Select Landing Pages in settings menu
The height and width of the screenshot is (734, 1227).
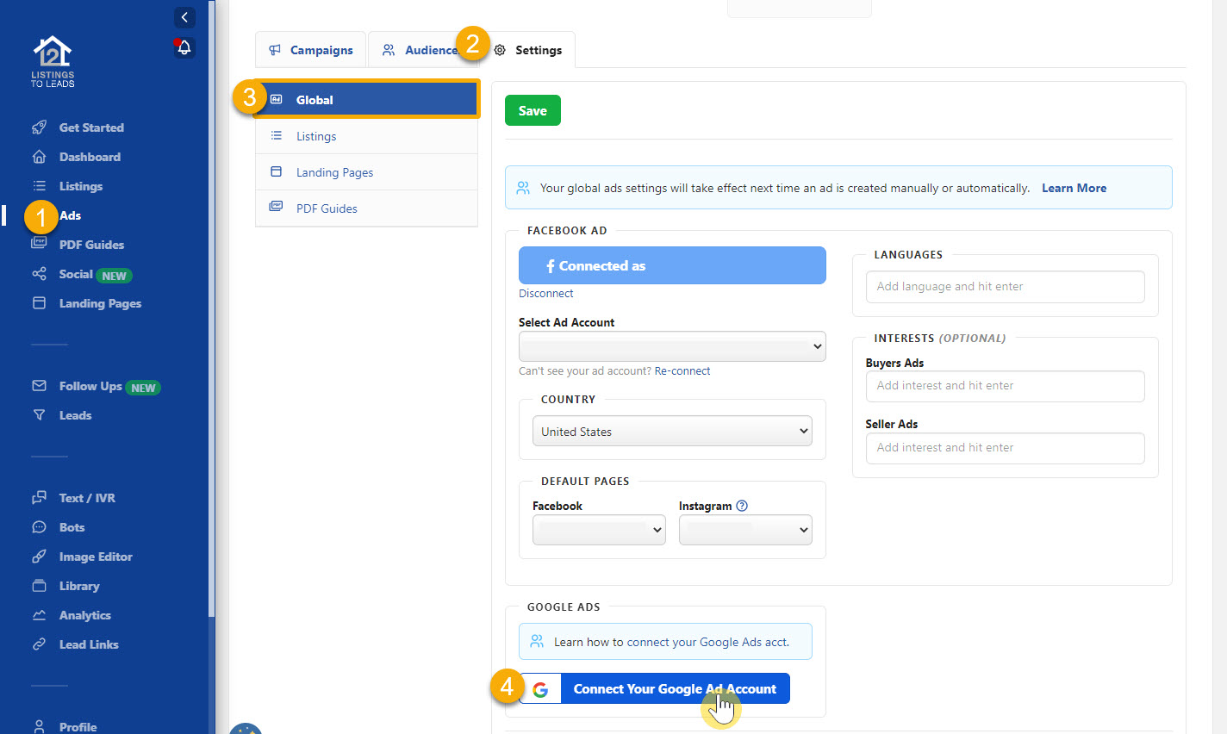click(334, 172)
